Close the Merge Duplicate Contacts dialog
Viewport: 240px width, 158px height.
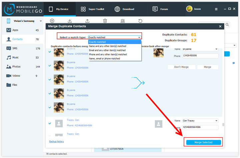tap(220, 26)
